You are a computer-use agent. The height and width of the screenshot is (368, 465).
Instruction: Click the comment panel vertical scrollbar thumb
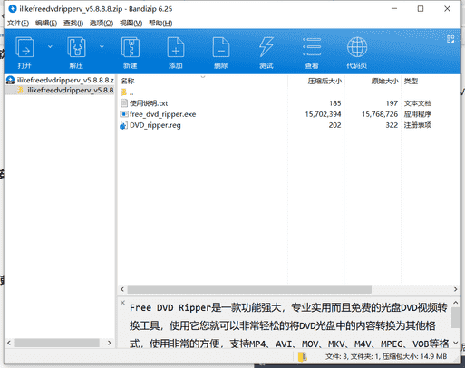coord(456,317)
